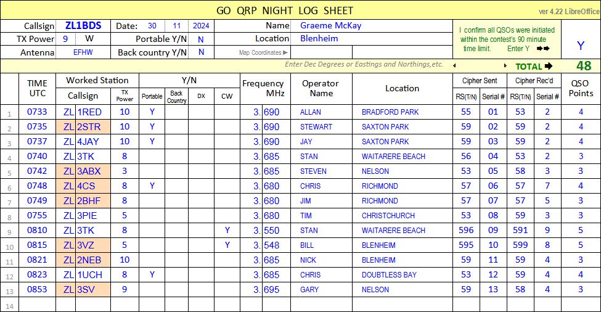
Task: Click the date year cell 2024
Action: click(201, 26)
